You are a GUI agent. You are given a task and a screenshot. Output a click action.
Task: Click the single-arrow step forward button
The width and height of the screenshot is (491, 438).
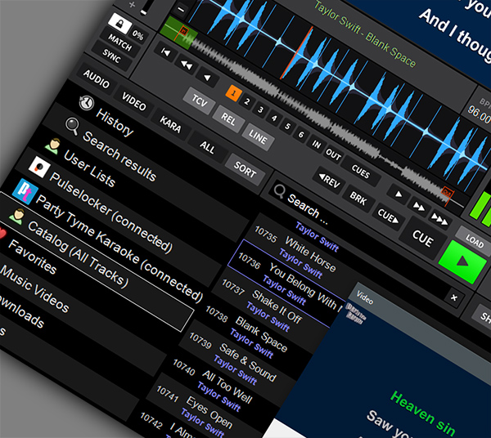tap(398, 194)
